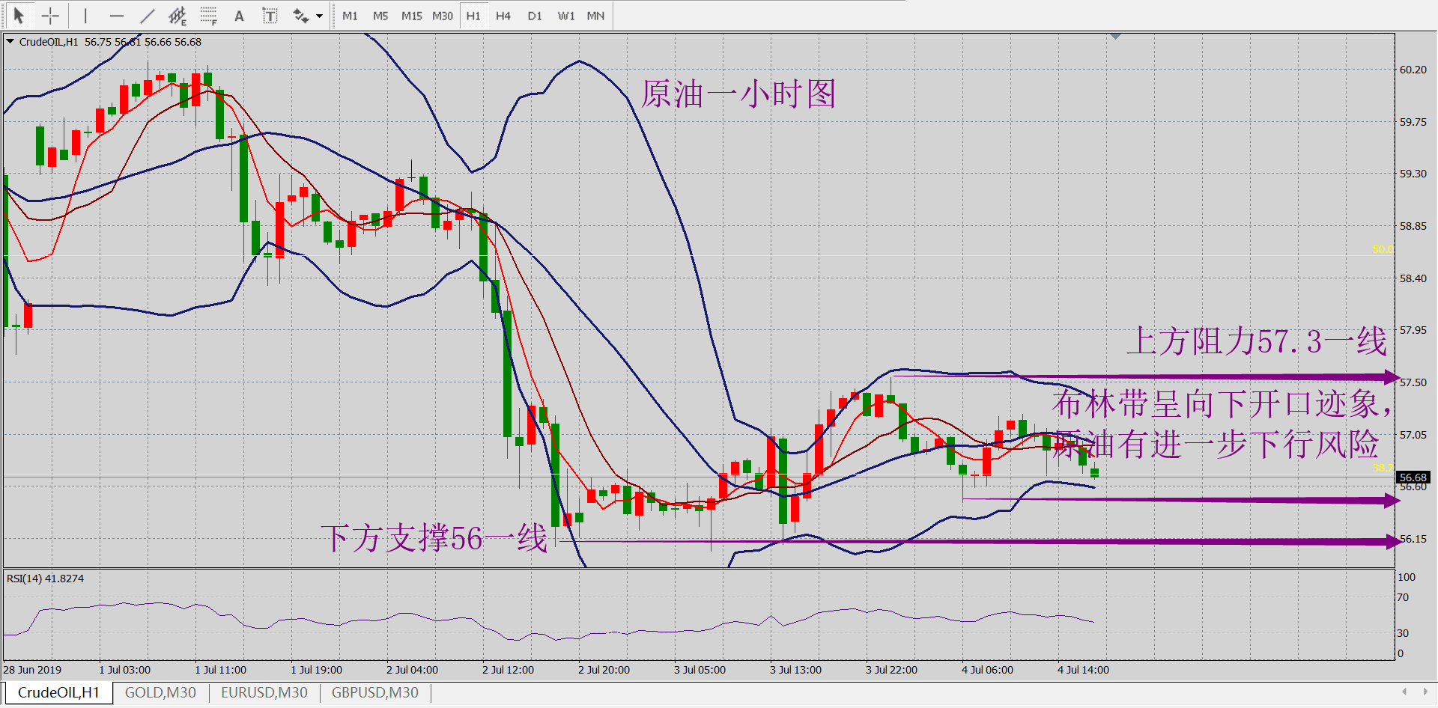
Task: Select the Cursor arrow tool
Action: click(19, 15)
